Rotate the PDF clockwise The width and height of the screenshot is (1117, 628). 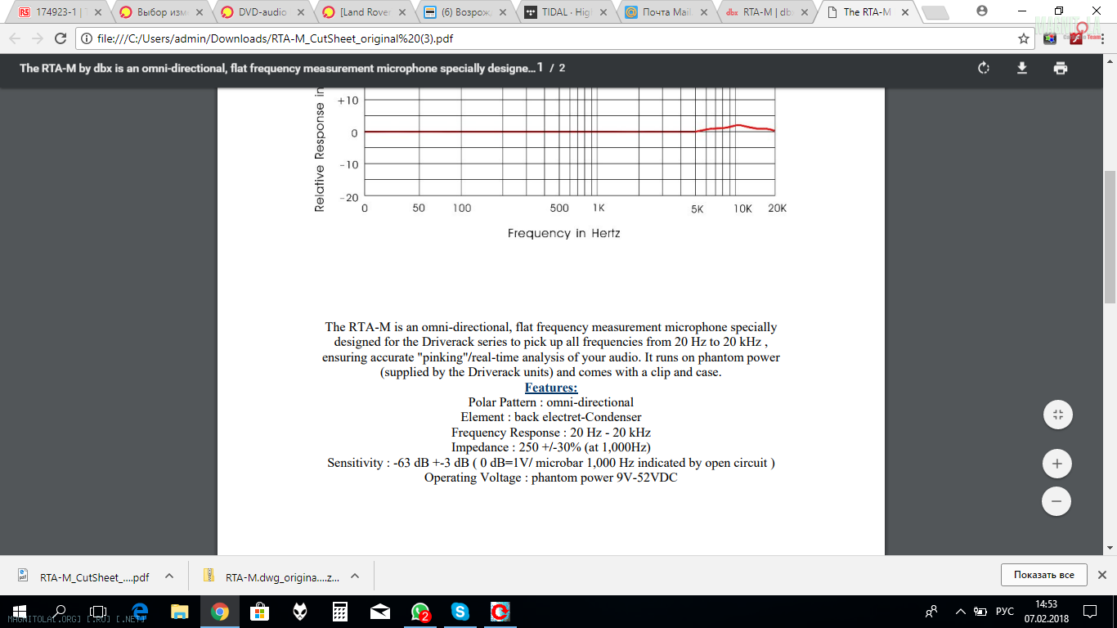(984, 68)
